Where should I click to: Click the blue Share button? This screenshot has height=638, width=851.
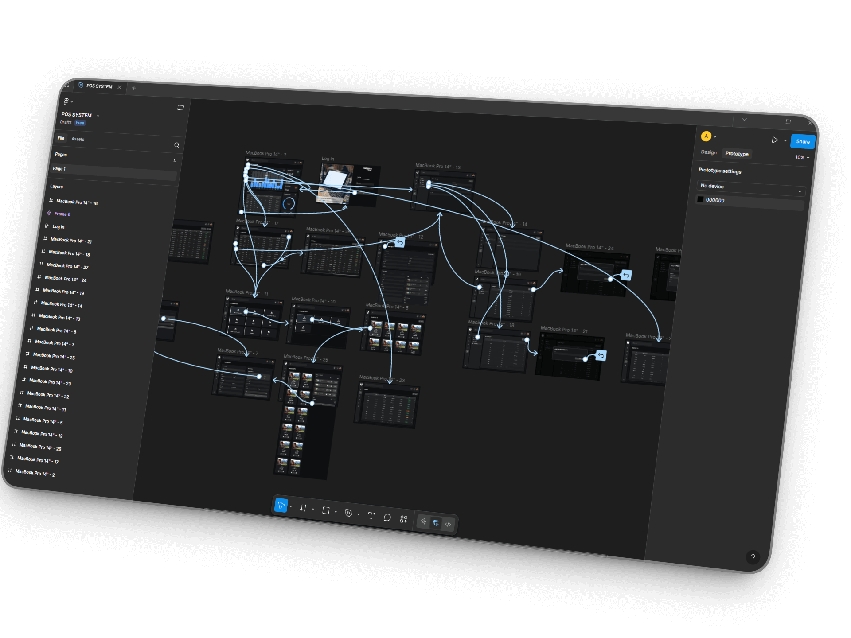802,141
